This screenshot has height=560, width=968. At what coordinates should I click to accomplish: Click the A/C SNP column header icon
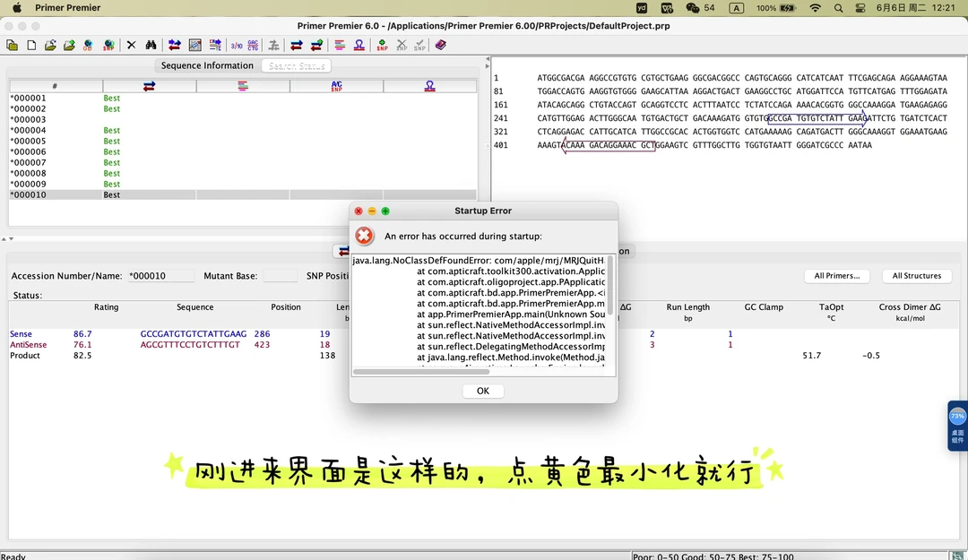tap(336, 85)
